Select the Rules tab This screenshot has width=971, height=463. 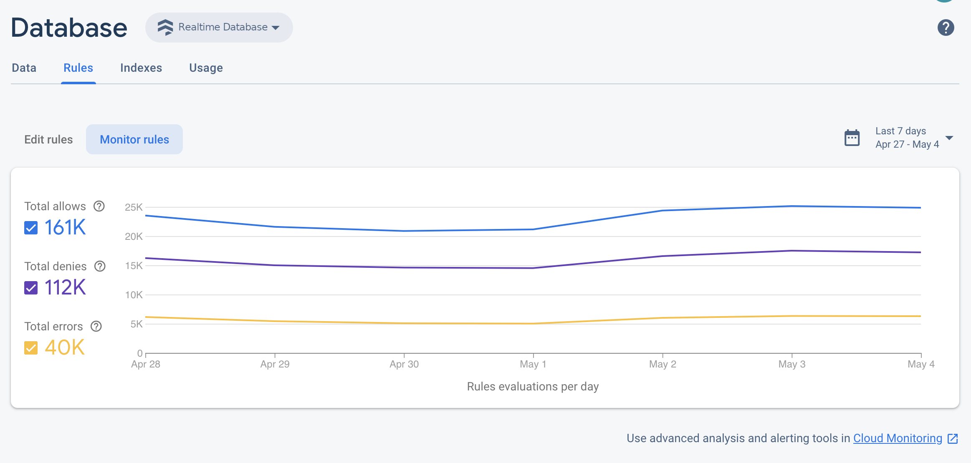click(78, 68)
